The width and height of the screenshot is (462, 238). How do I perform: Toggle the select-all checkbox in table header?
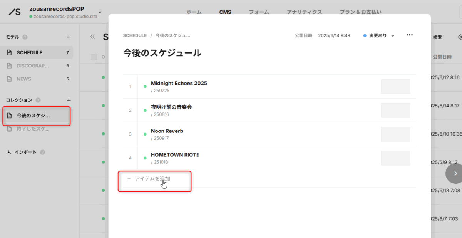[94, 57]
